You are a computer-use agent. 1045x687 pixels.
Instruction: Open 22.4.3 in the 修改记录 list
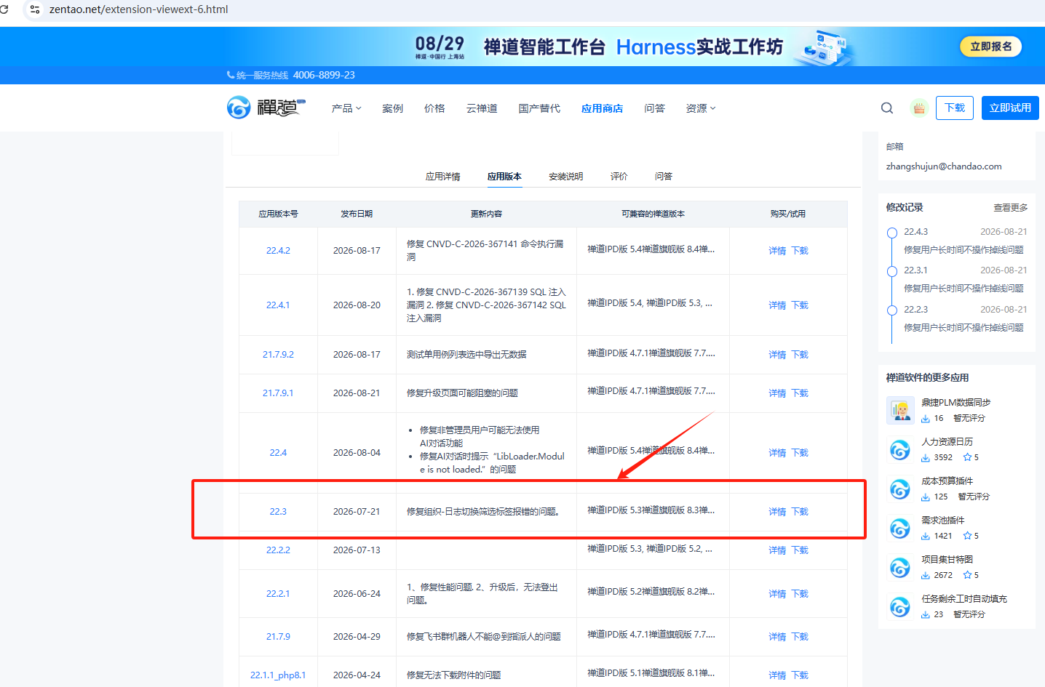915,232
